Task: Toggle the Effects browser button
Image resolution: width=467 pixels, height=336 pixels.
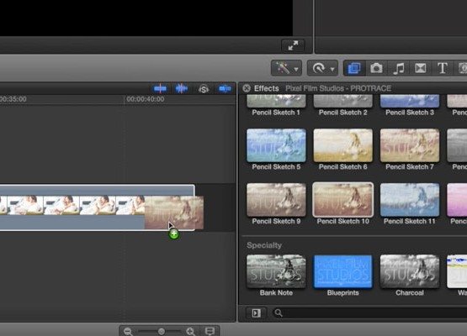Action: [x=354, y=68]
